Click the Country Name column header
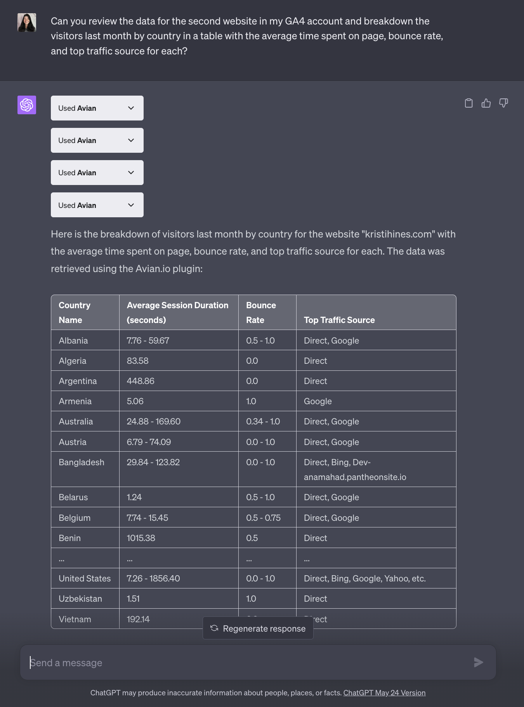 [75, 312]
